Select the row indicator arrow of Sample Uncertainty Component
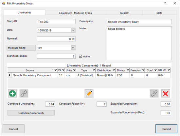 point(9,75)
